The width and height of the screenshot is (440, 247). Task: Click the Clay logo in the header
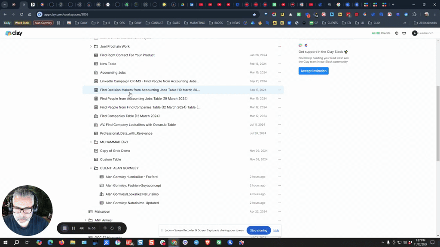point(14,33)
